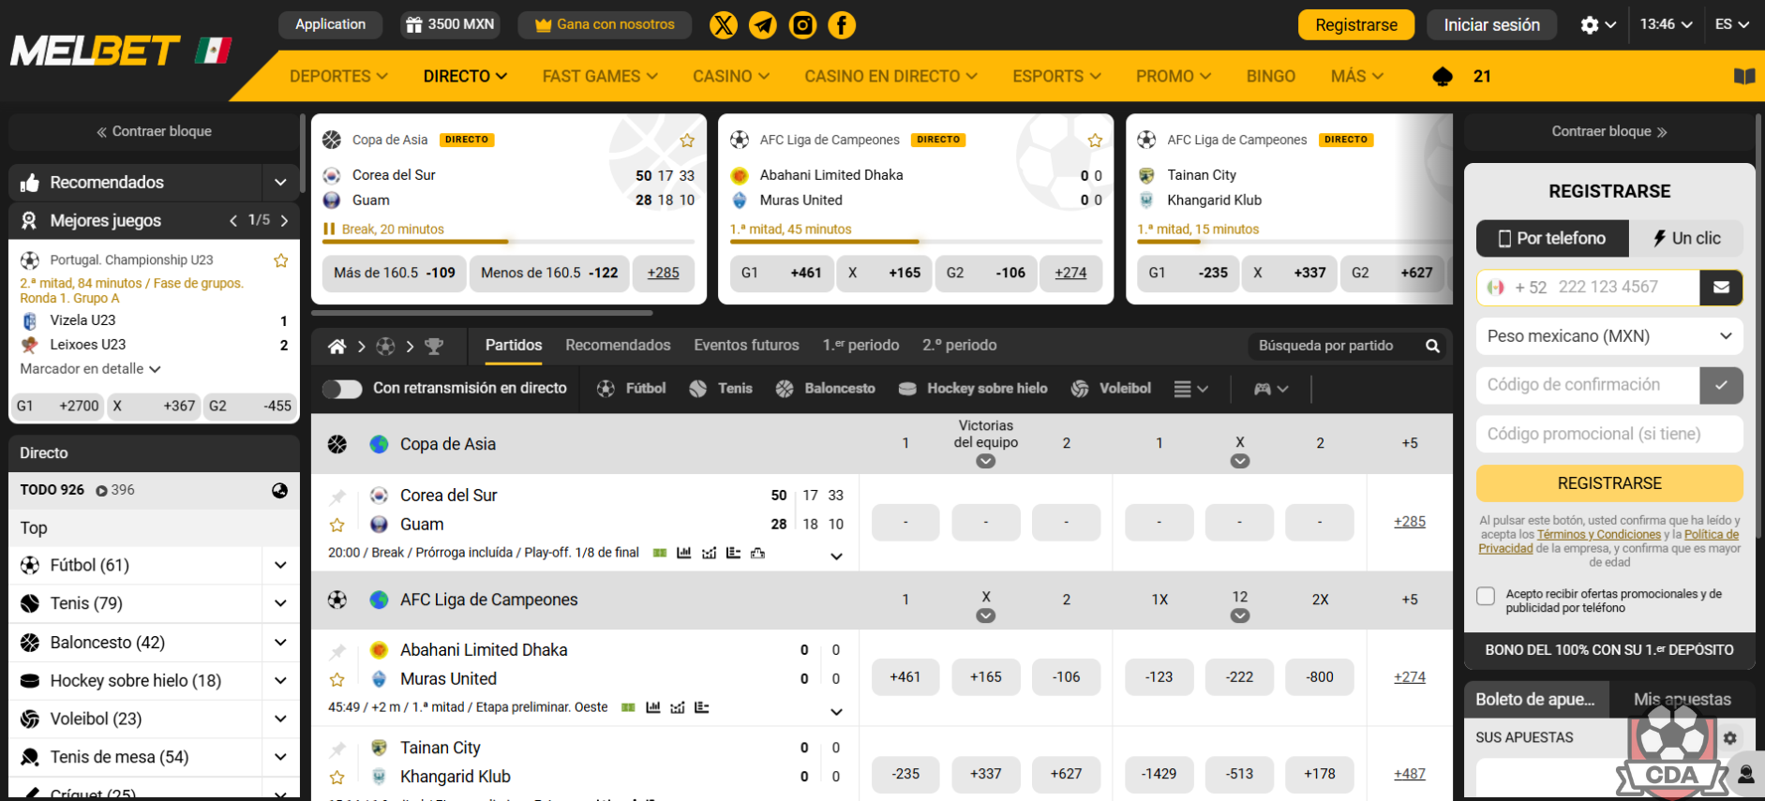Expand Hockey sobre hielo (18) category
The height and width of the screenshot is (801, 1765).
point(280,681)
